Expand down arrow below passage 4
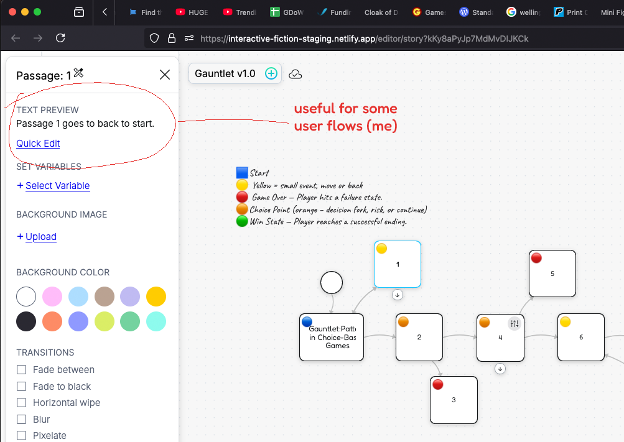Image resolution: width=624 pixels, height=442 pixels. 500,369
